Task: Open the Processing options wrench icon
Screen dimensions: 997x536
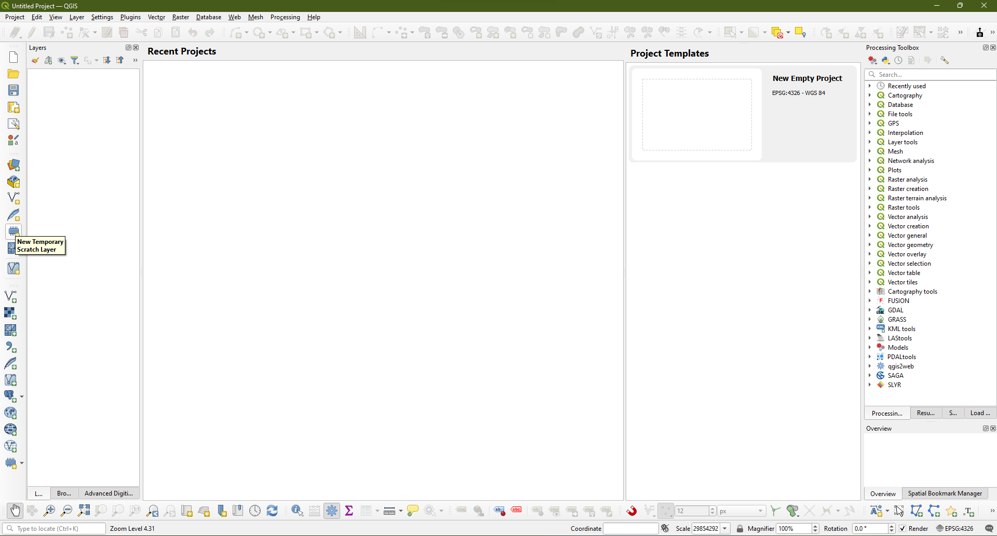Action: 945,60
